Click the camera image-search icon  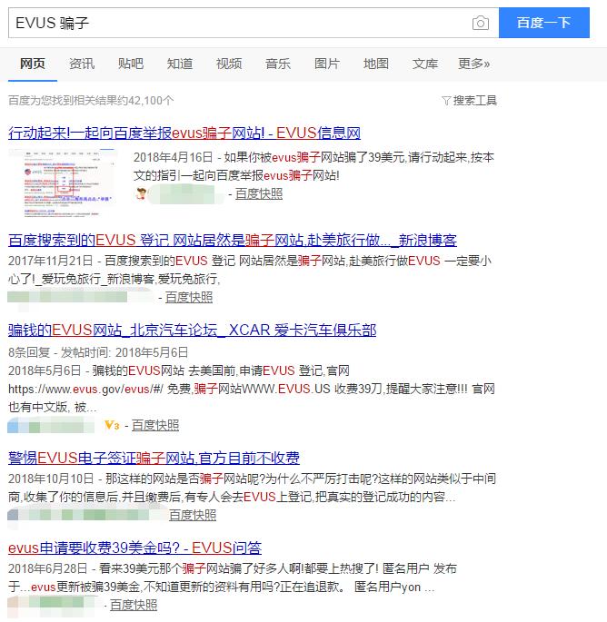481,23
